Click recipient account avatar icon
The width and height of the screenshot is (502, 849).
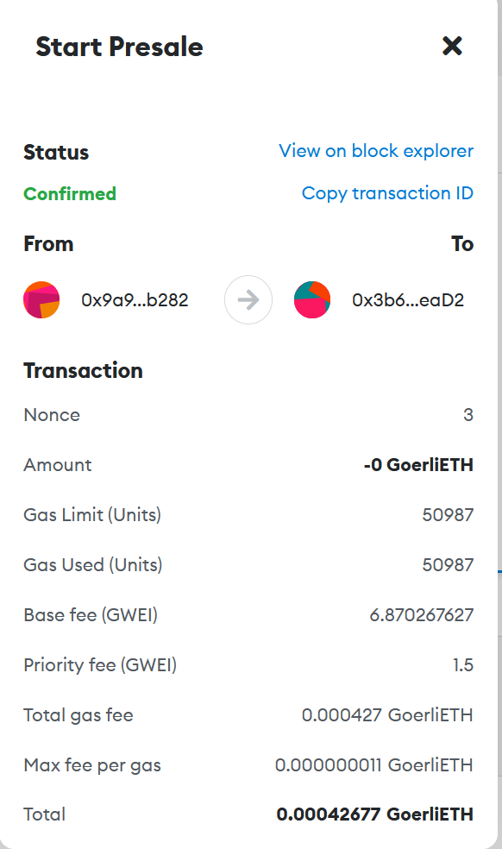312,300
